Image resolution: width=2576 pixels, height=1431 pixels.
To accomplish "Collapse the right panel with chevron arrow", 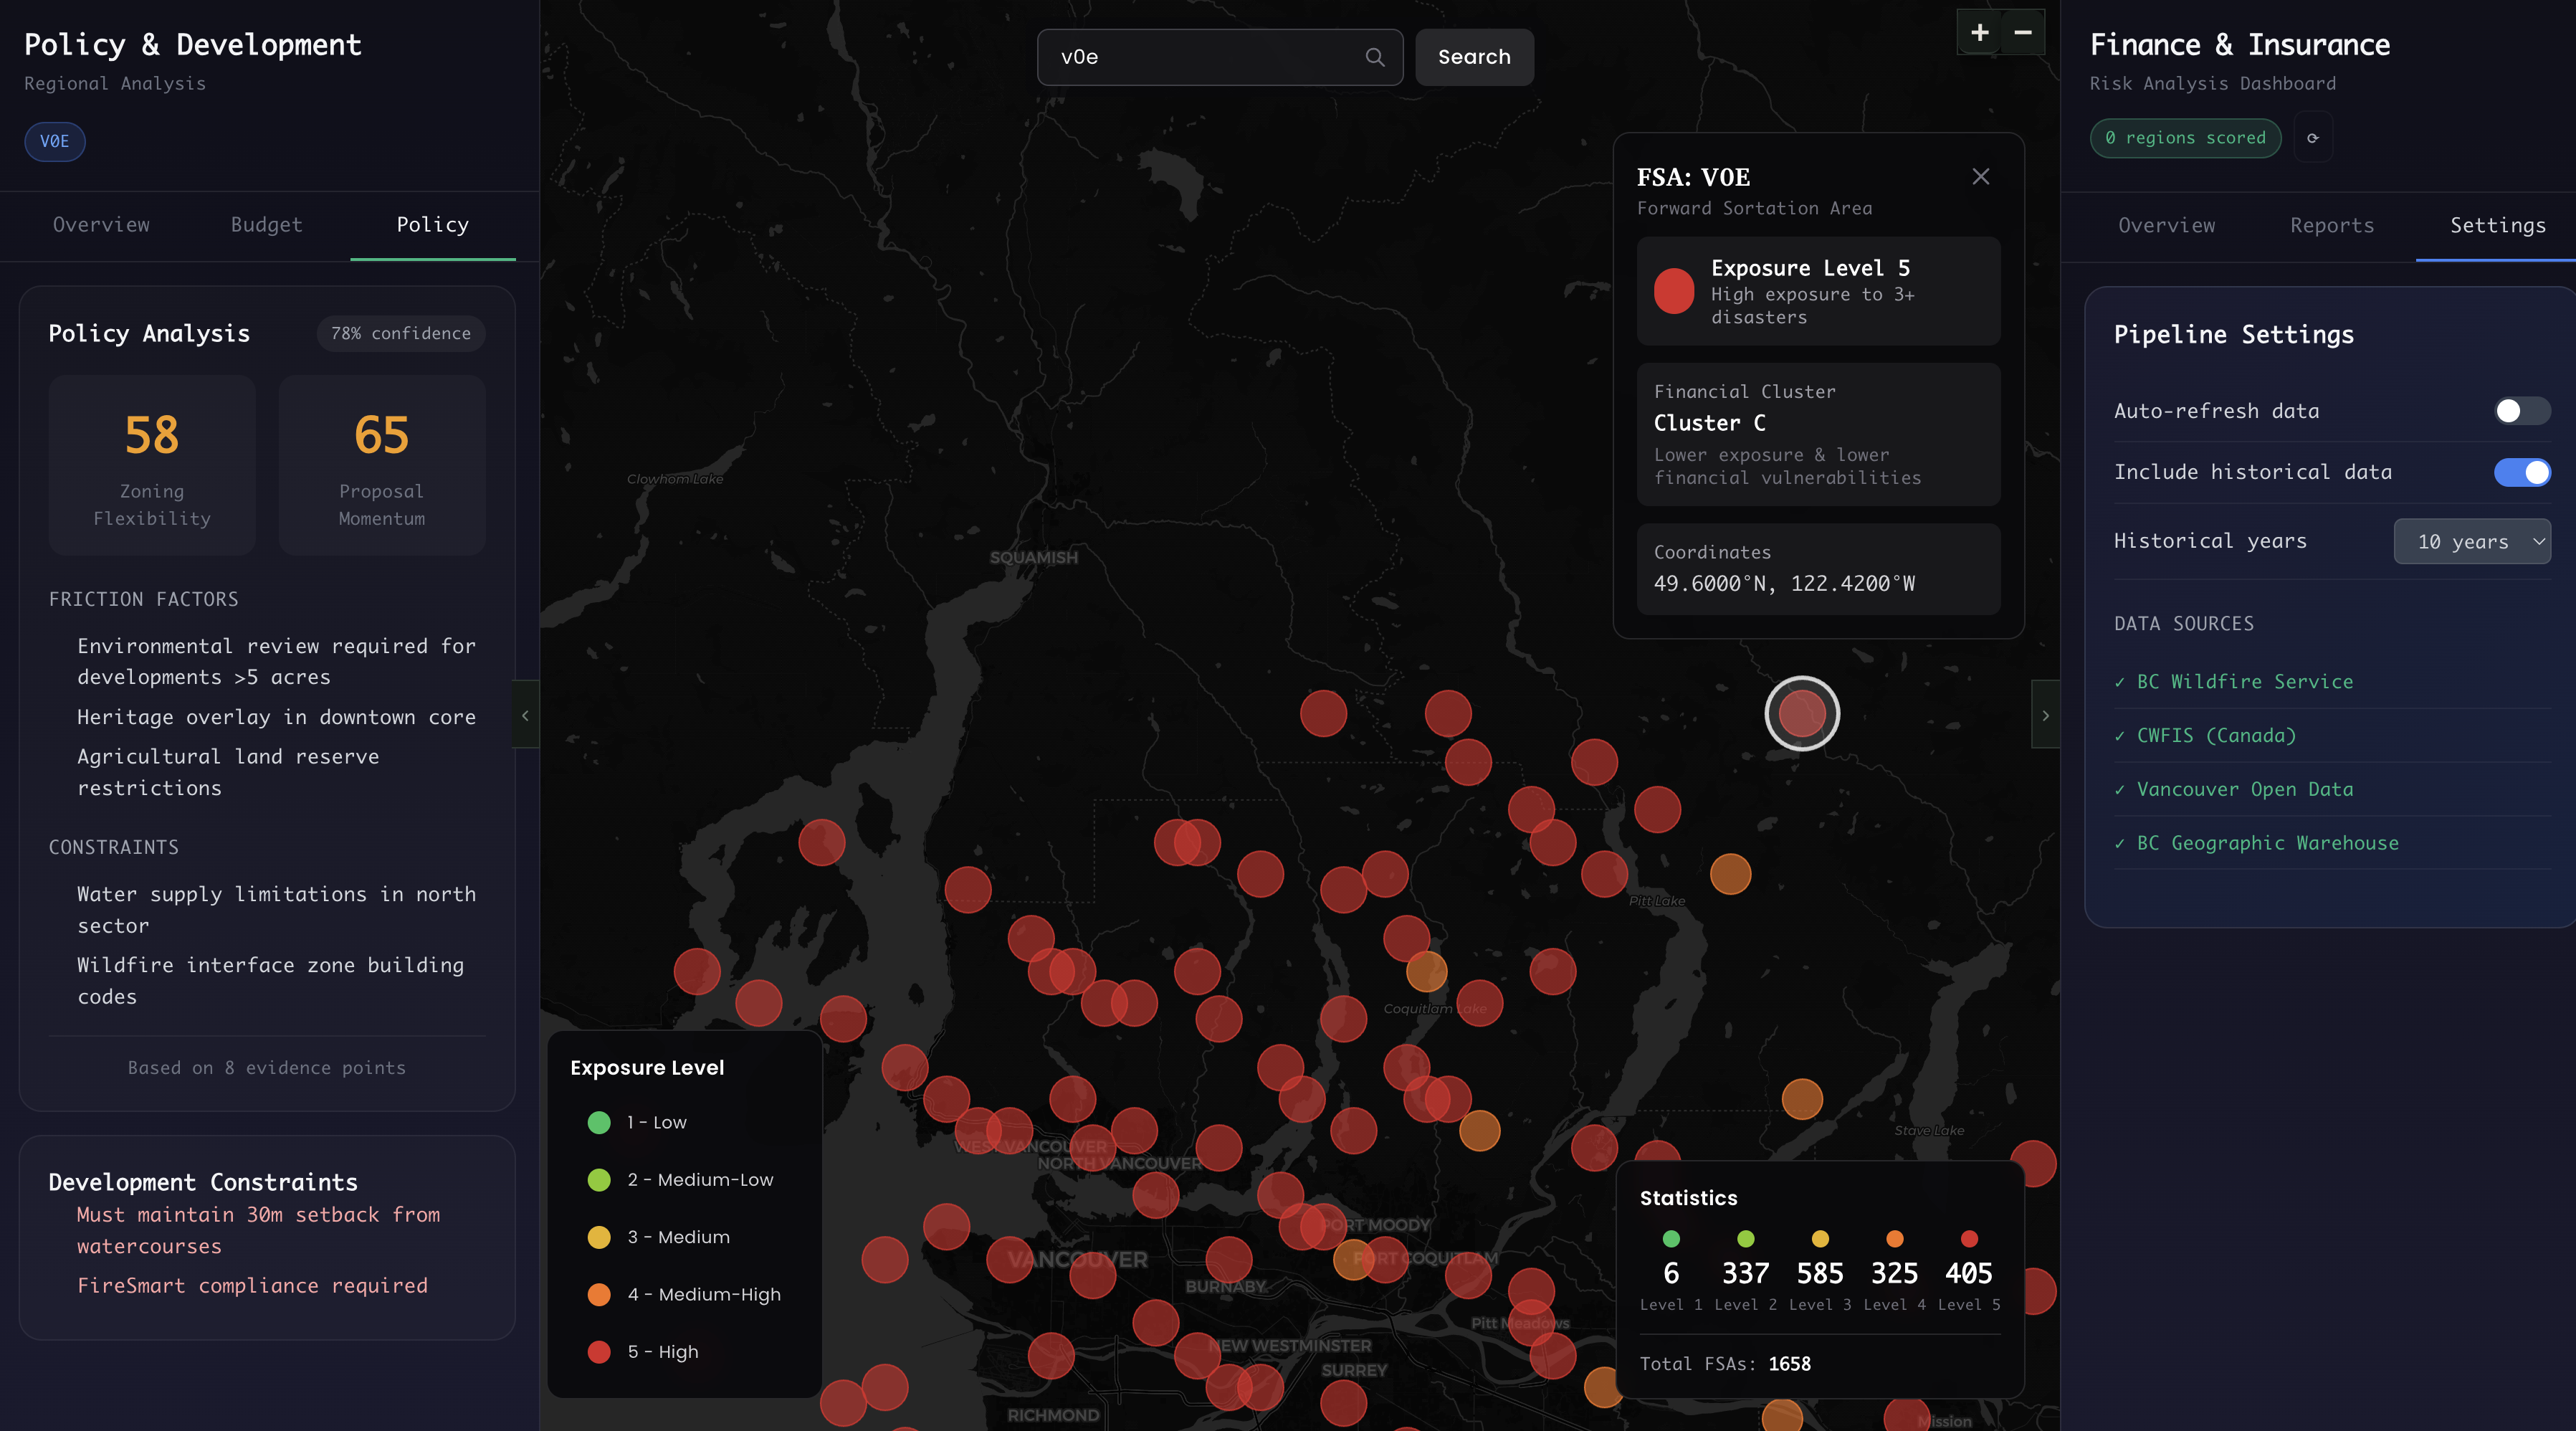I will point(2045,715).
